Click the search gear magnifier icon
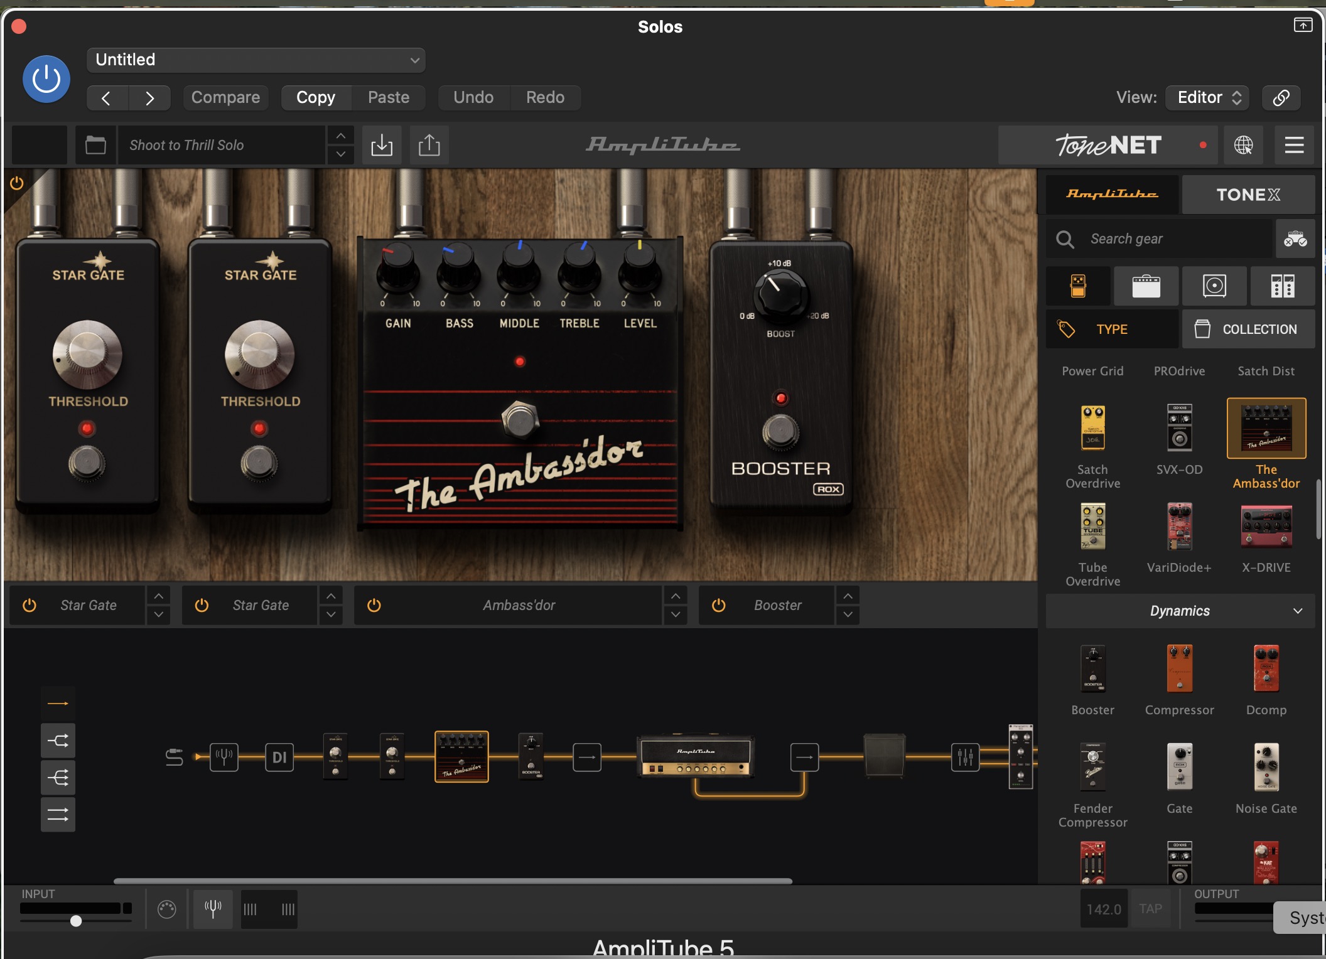The width and height of the screenshot is (1326, 959). point(1065,239)
